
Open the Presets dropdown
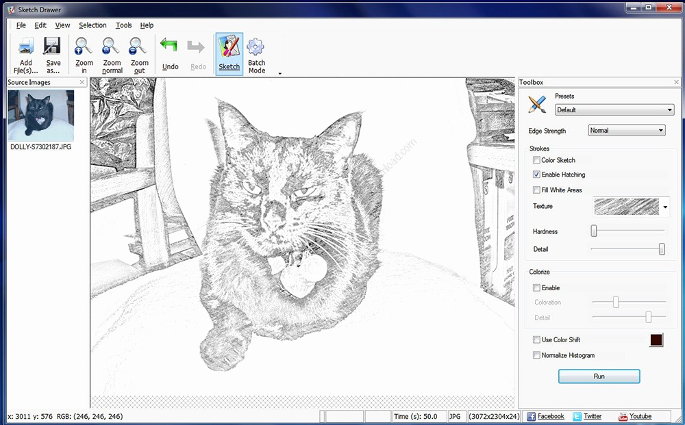pos(614,110)
